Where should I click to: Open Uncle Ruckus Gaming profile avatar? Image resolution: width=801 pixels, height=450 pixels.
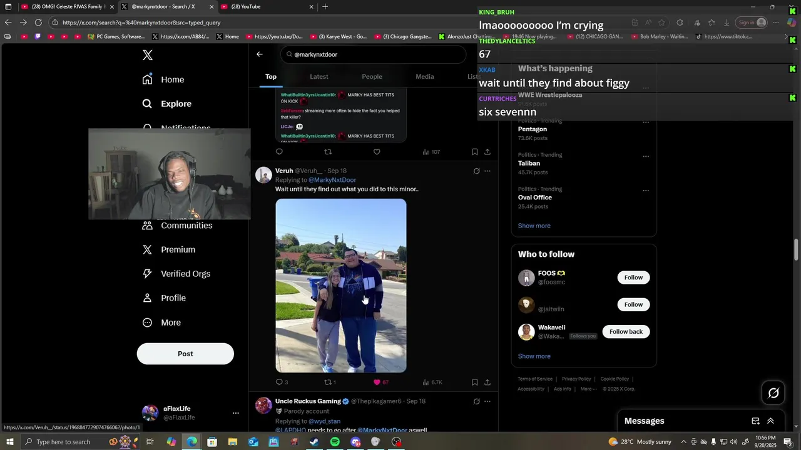(x=263, y=405)
